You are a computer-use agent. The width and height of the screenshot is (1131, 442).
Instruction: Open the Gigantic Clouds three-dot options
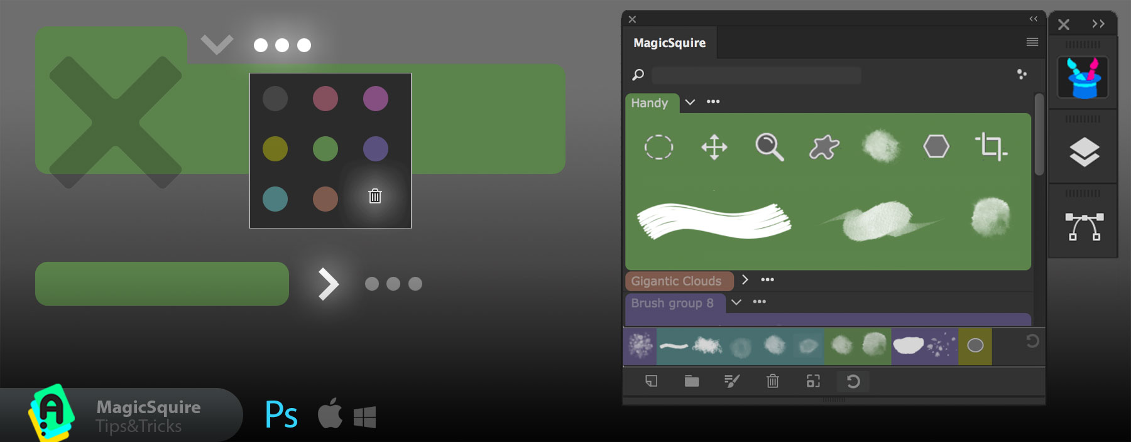coord(767,280)
